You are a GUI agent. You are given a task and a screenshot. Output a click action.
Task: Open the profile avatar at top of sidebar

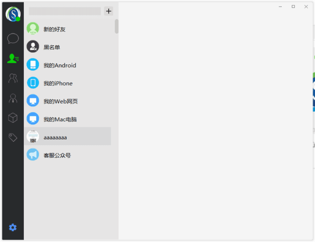tap(13, 14)
